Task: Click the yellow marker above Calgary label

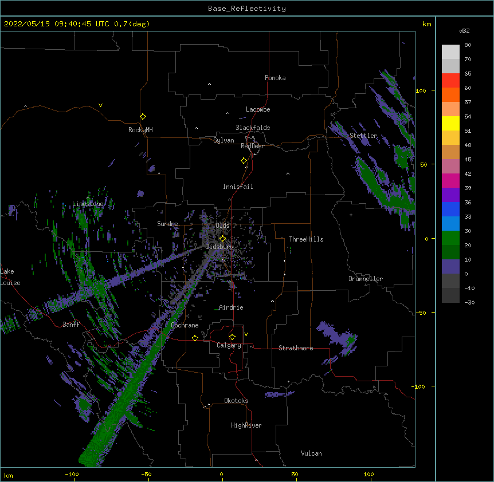Action: [232, 337]
